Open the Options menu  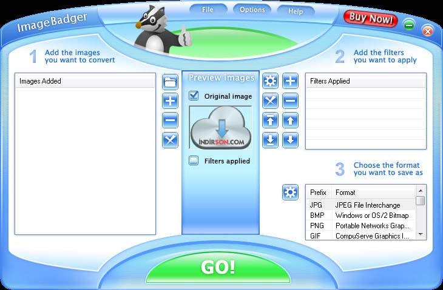click(x=252, y=10)
